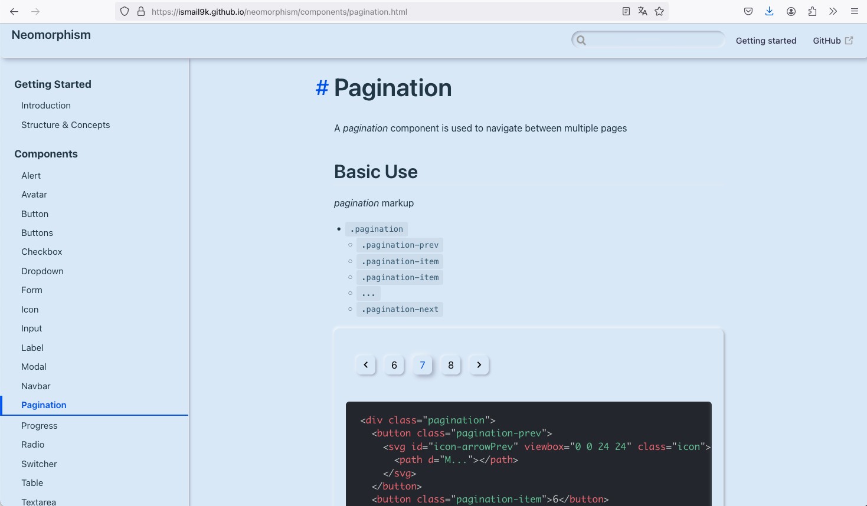Open Structure & Concepts in sidebar
This screenshot has height=506, width=867.
coord(66,125)
